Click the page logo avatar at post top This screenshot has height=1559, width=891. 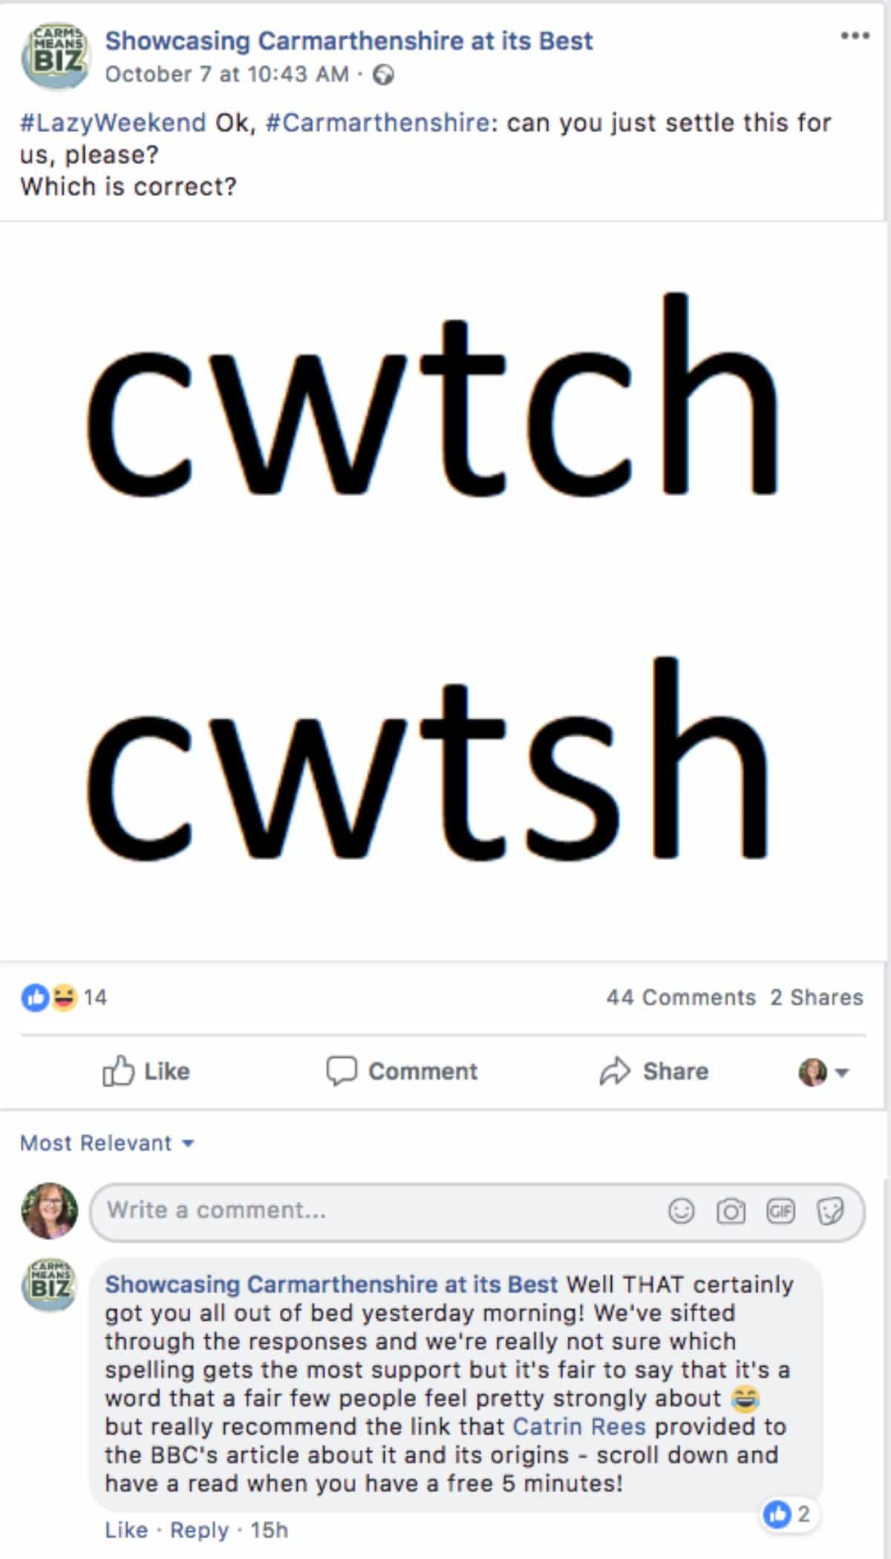click(54, 56)
